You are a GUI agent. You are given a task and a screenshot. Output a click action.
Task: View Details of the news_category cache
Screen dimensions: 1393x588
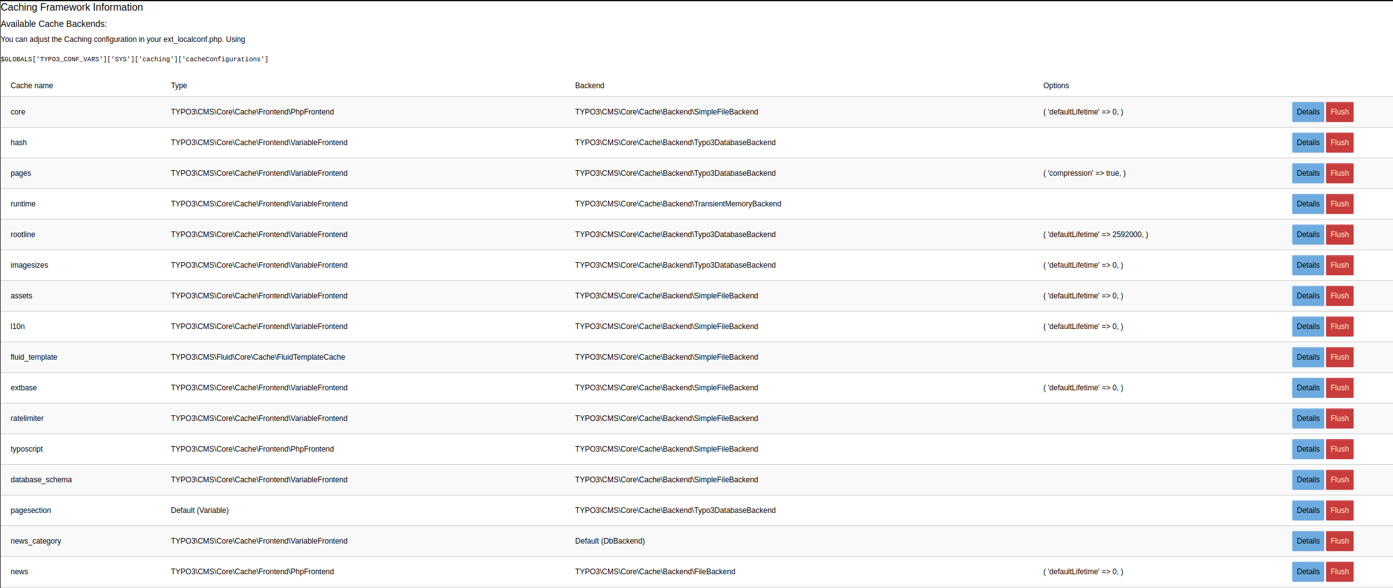tap(1308, 541)
